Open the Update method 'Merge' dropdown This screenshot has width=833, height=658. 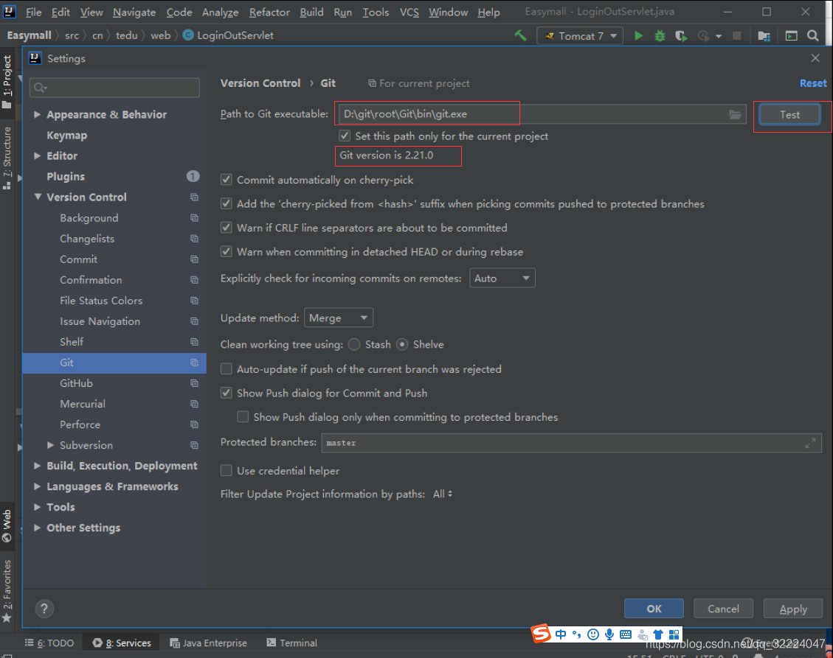(x=339, y=318)
